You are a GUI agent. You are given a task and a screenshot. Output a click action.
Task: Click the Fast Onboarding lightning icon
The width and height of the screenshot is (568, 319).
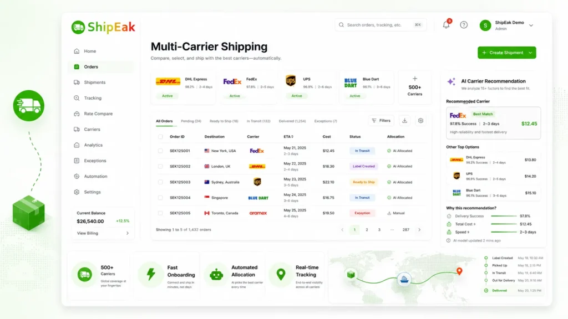tap(151, 274)
